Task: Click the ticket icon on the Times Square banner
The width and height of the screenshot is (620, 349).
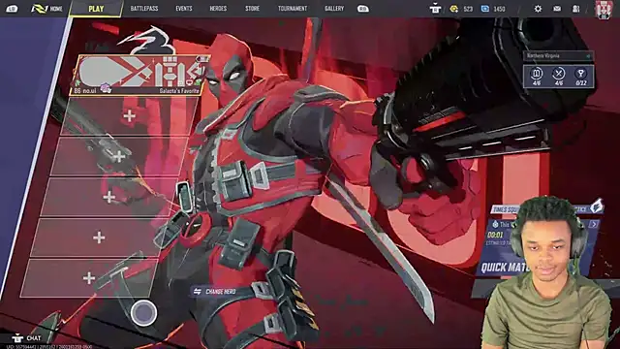Action: coord(597,206)
